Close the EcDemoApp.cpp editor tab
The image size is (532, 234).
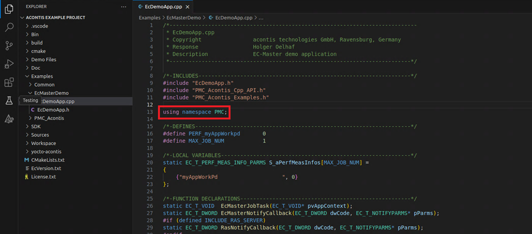(187, 7)
